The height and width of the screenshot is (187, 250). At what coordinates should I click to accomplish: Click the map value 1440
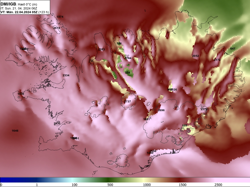(x=150, y=153)
